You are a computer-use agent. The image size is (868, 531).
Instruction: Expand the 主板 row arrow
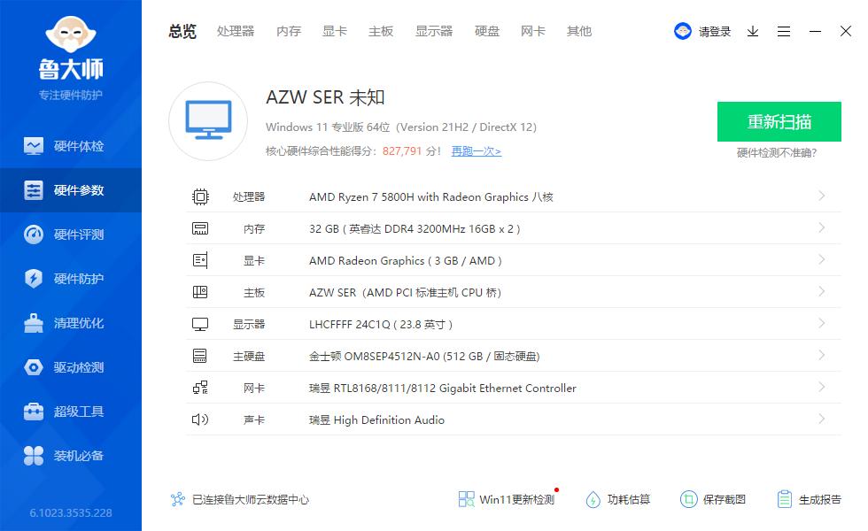[x=822, y=291]
